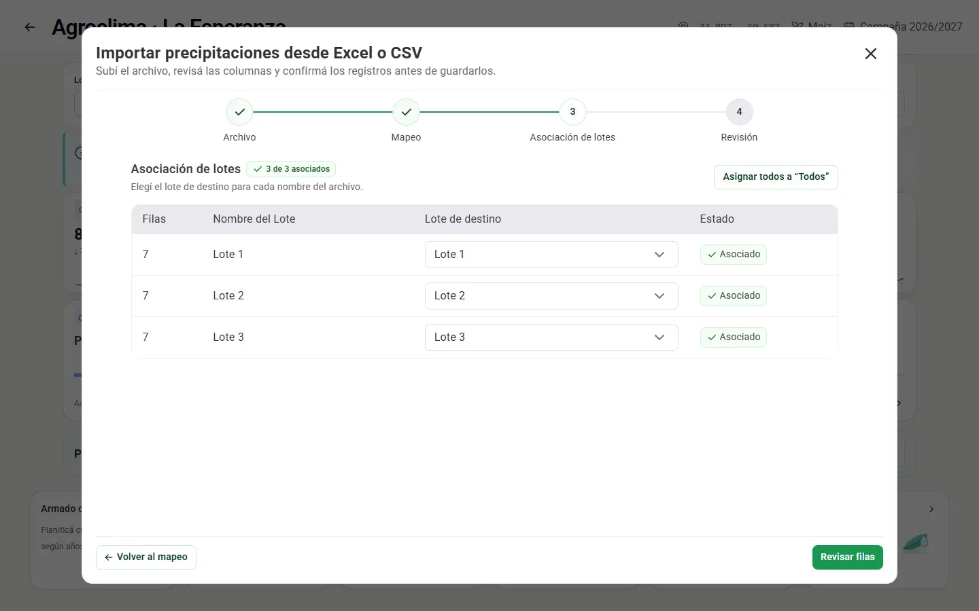
Task: Click Volver al mapeo button
Action: pos(146,557)
